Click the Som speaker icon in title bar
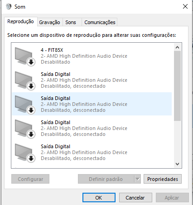Image resolution: width=193 pixels, height=205 pixels. (x=9, y=6)
